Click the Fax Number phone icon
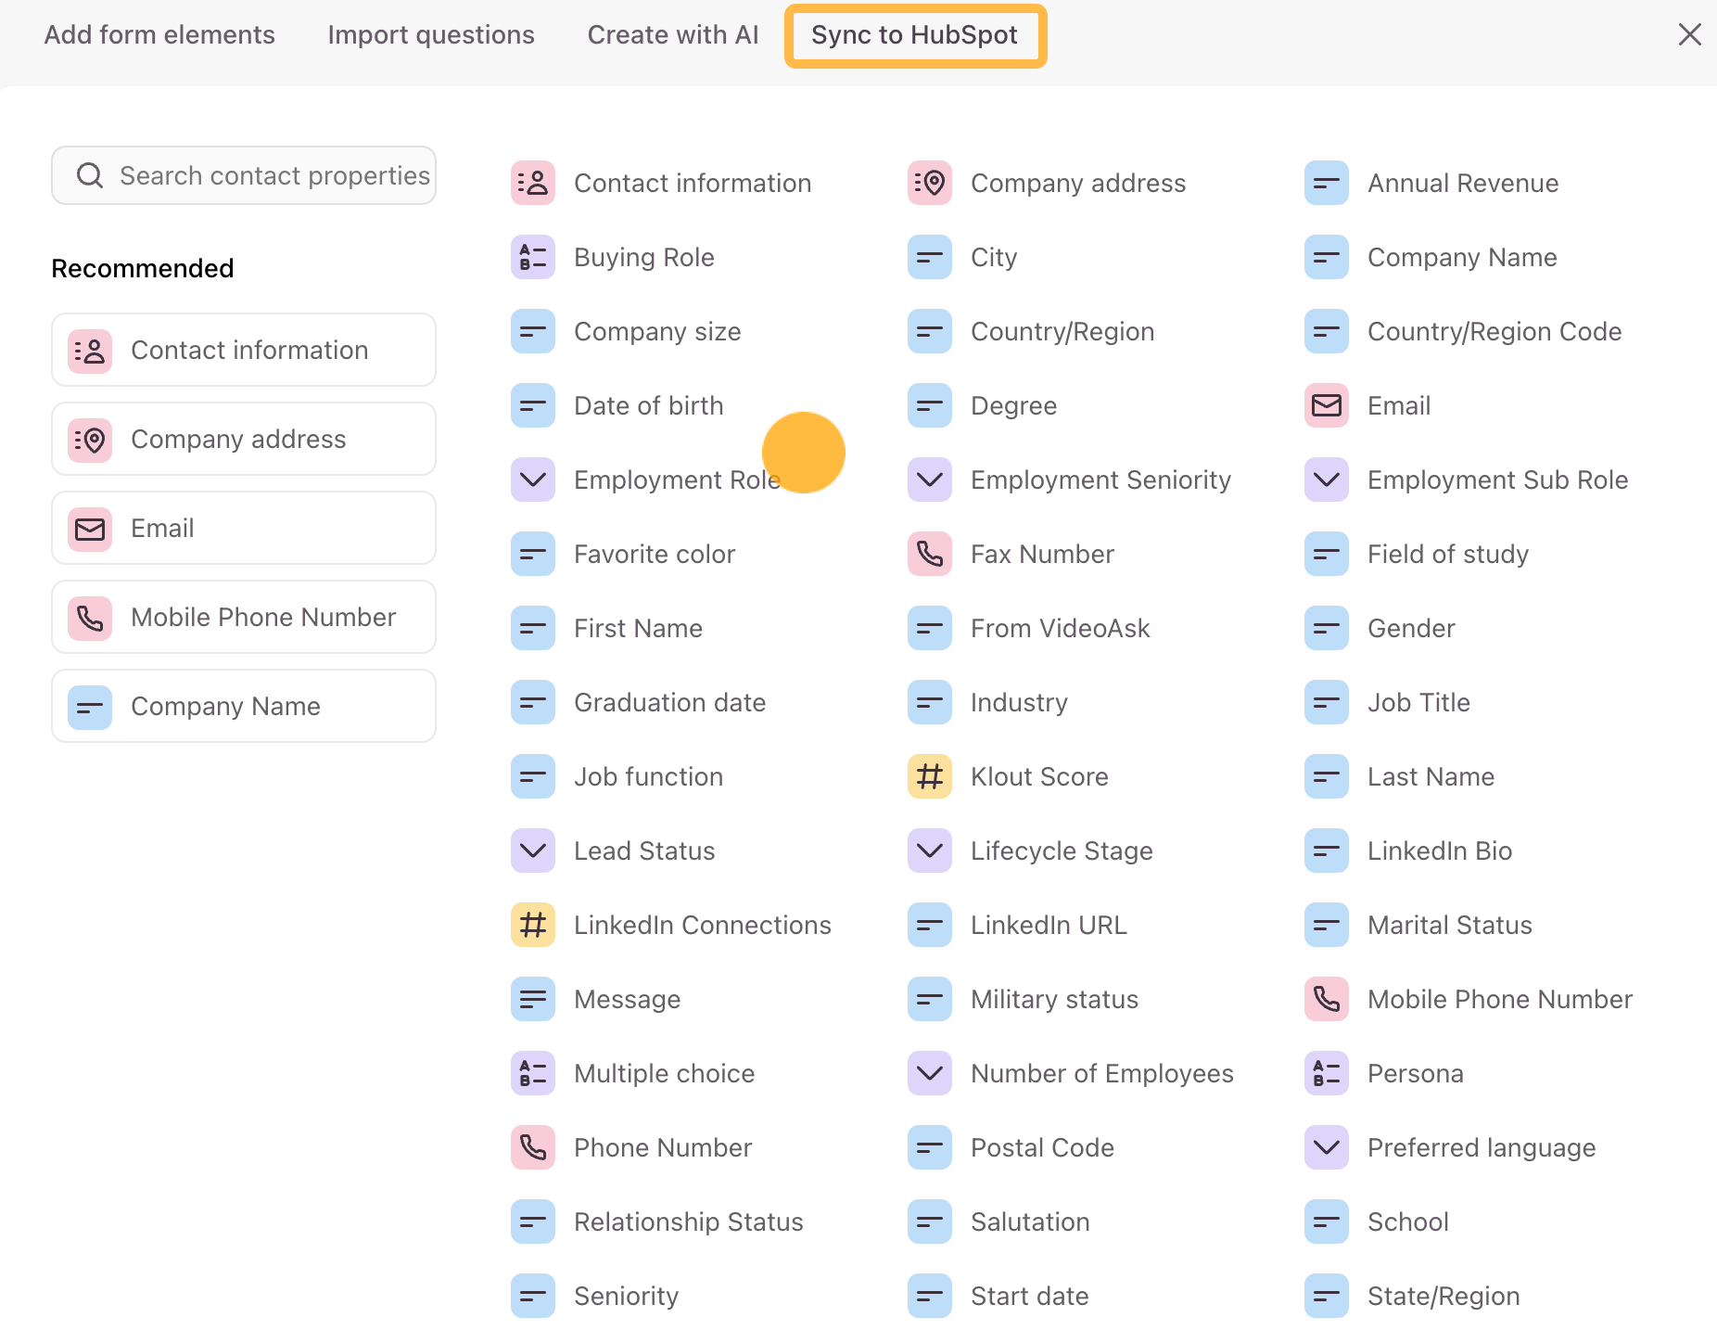Viewport: 1717px width, 1343px height. [x=930, y=554]
